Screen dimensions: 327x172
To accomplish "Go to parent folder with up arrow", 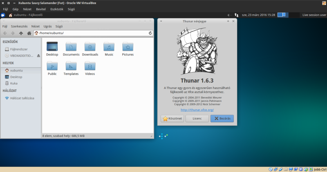I will pyautogui.click(x=21, y=33).
